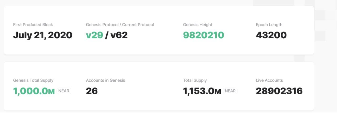Select the July 21, 2020 date value
The height and width of the screenshot is (113, 337).
pos(43,35)
